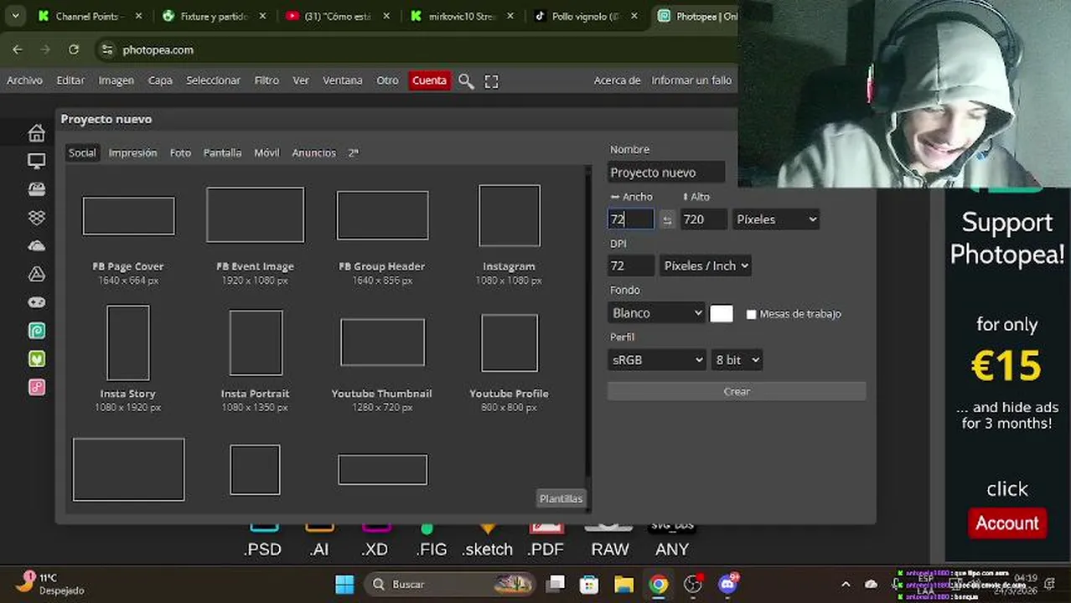
Task: Click the Alto height input field
Action: 704,219
